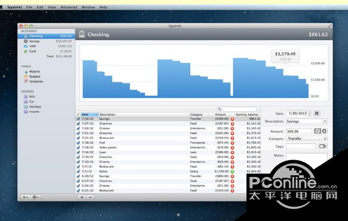348x221 pixels.
Task: Click the large bank icon in Checking header
Action: 81,34
